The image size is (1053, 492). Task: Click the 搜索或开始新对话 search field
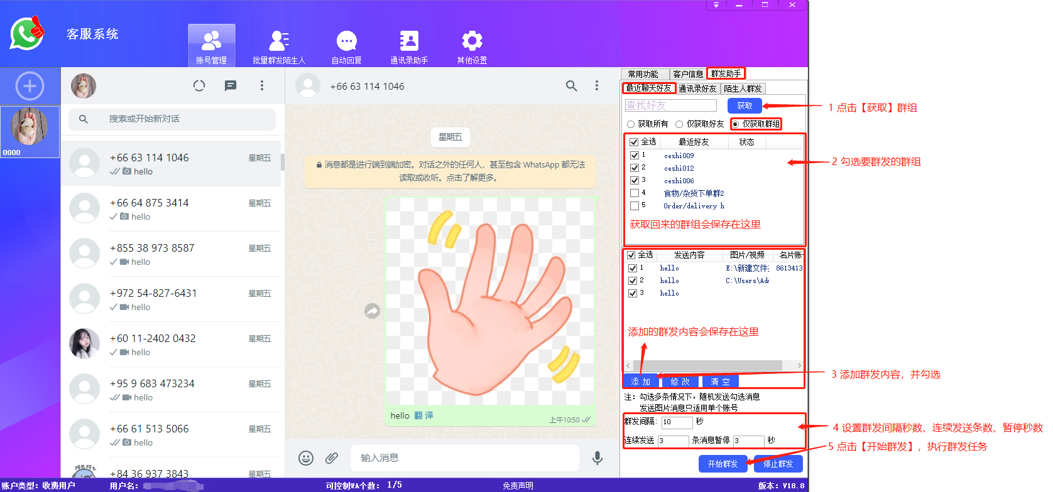(172, 119)
